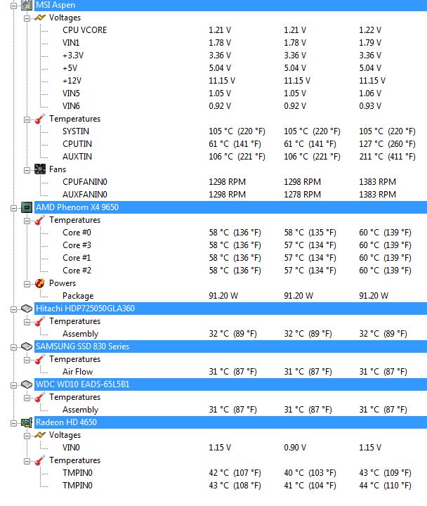
Task: Select the Radeon HD 4650 row
Action: (230, 422)
